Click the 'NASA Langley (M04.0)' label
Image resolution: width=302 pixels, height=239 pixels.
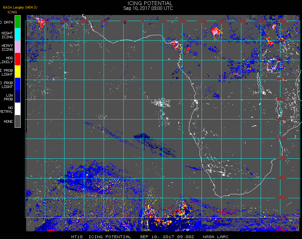click(20, 7)
